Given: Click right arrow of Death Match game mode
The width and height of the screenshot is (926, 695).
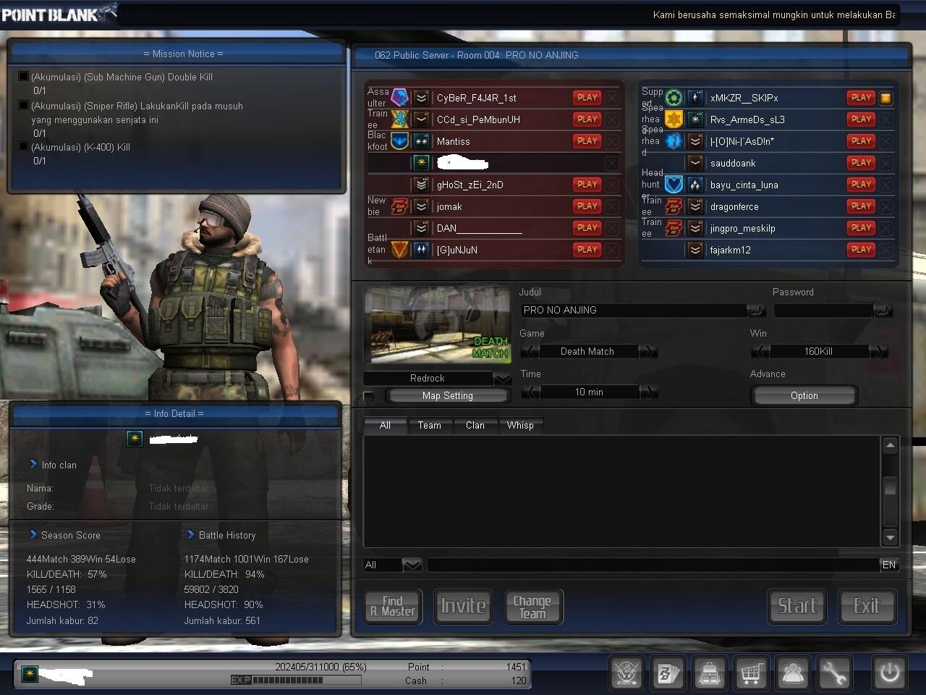Looking at the screenshot, I should click(x=647, y=351).
